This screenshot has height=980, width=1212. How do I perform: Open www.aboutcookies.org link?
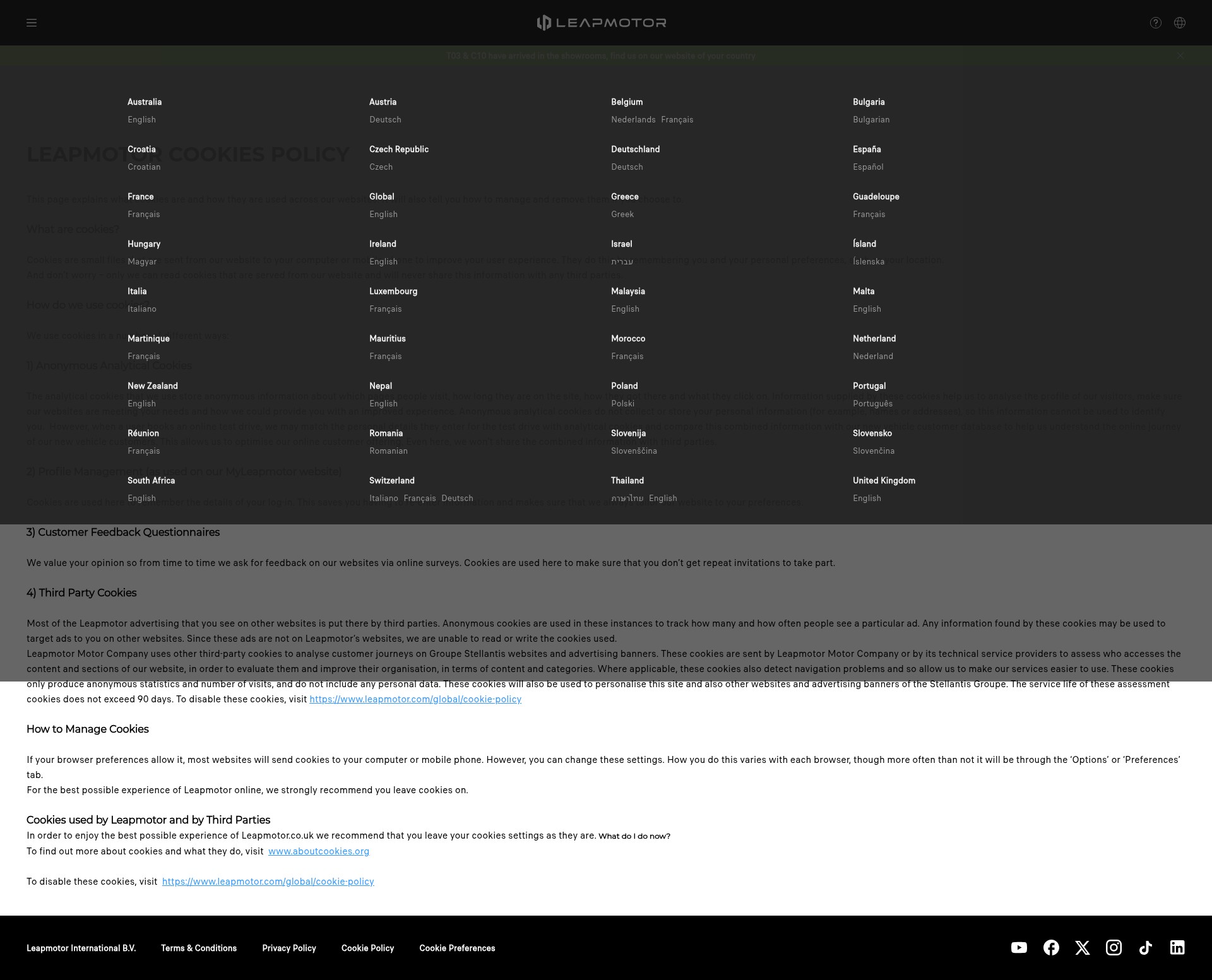pos(319,851)
